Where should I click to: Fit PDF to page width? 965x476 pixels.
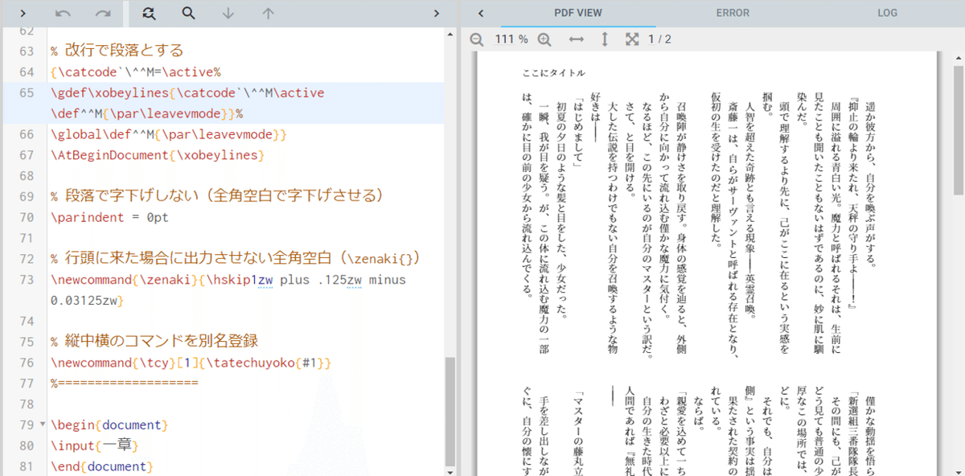click(577, 39)
